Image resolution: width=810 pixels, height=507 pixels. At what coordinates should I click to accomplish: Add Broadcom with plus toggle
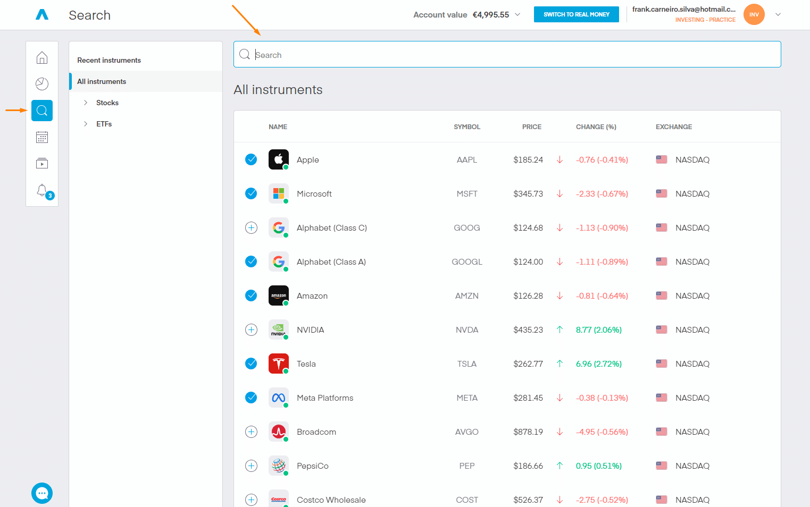click(x=251, y=432)
